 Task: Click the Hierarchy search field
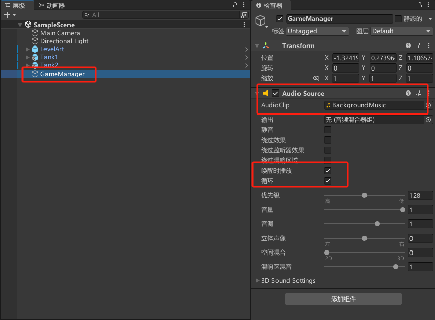click(161, 15)
